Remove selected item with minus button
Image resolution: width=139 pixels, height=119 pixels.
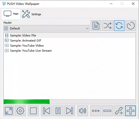click(107, 111)
